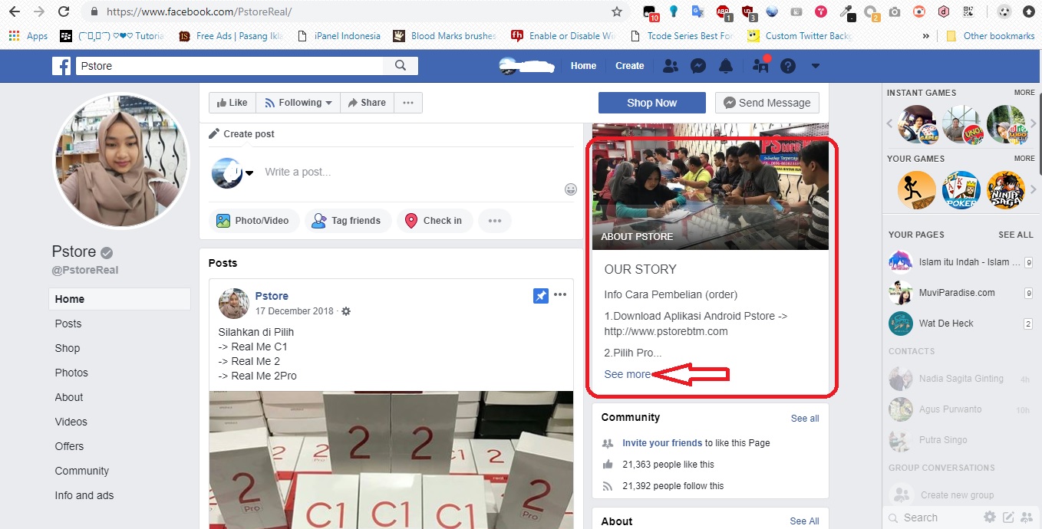This screenshot has height=529, width=1042.
Task: Bookmark this page with the star icon
Action: click(617, 11)
